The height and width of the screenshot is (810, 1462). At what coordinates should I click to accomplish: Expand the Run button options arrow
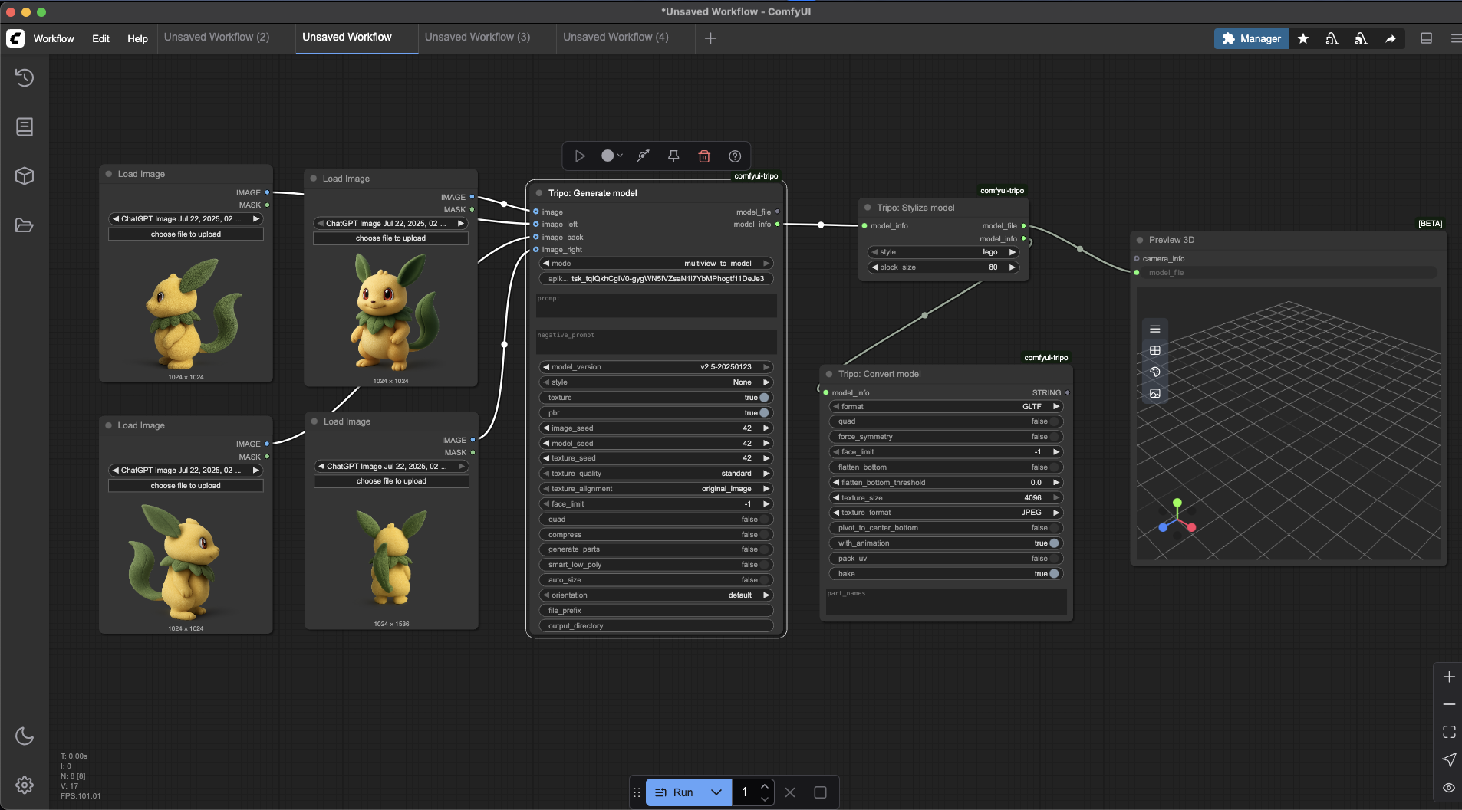716,792
